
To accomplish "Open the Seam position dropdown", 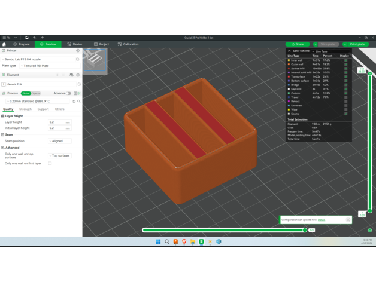I will pyautogui.click(x=60, y=141).
